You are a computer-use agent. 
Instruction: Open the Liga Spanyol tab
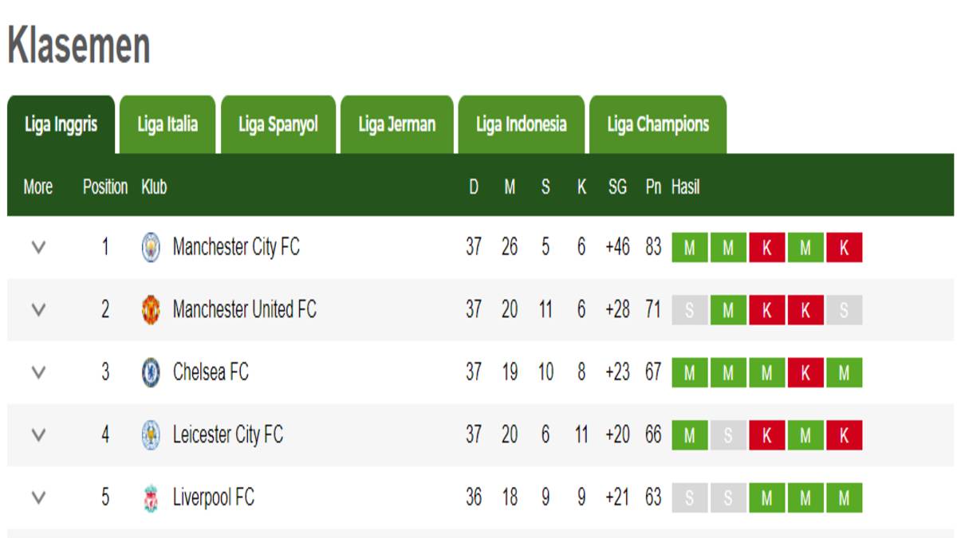278,125
